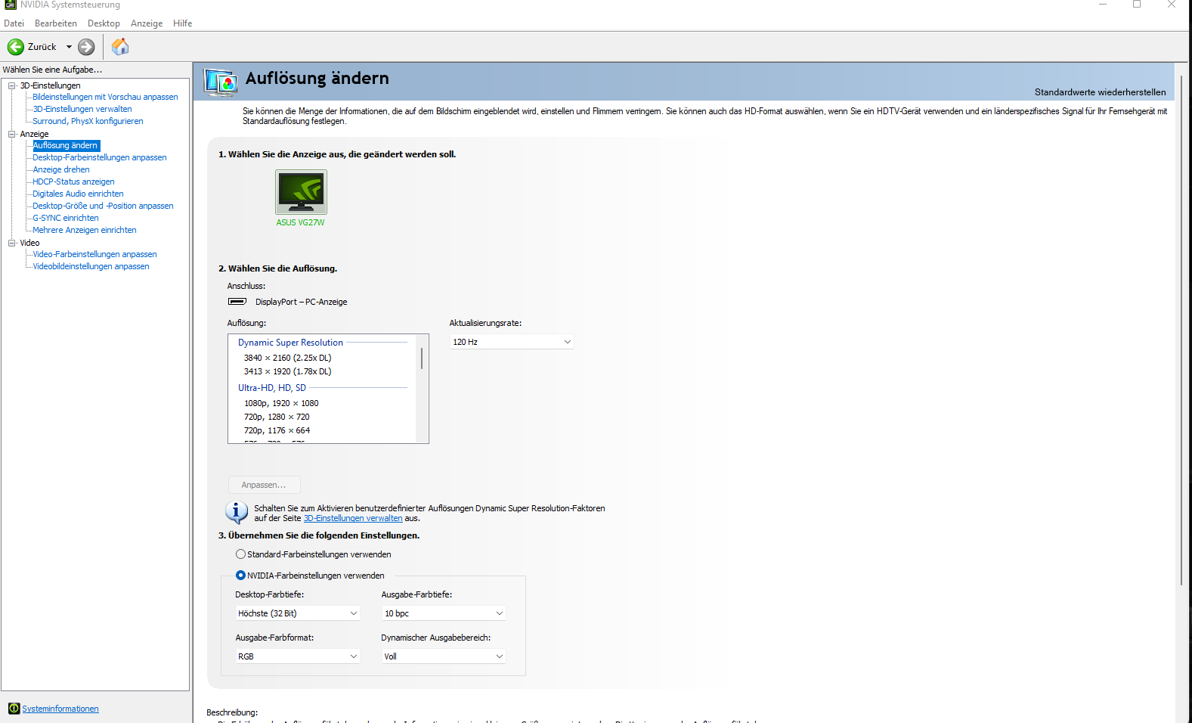
Task: Open the Aktualisierungsrate 120 Hz dropdown
Action: [512, 342]
